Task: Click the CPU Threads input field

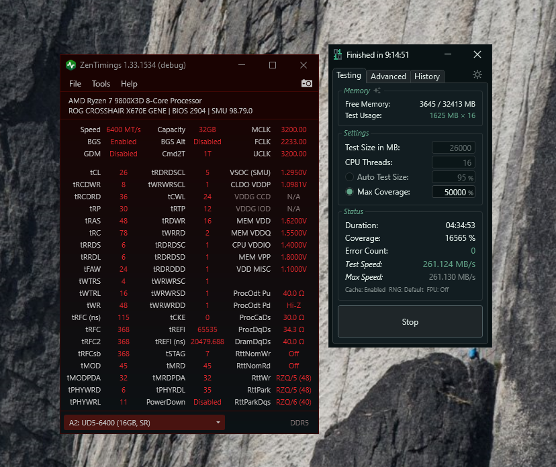Action: [453, 162]
